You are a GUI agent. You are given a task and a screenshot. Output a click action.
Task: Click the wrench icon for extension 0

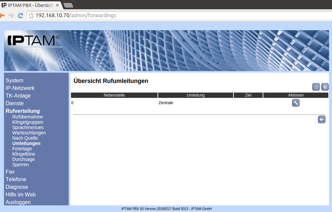click(296, 103)
